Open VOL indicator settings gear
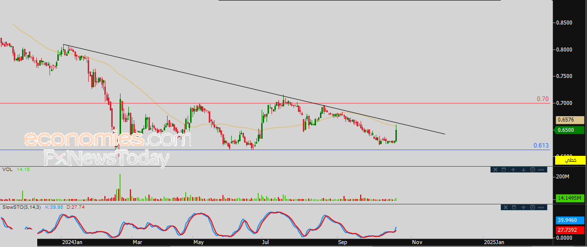Screen dimensions: 587x247 (532, 170)
